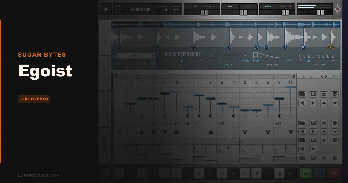Paste into the pitch sequence lane
348x183 pixels.
click(313, 123)
